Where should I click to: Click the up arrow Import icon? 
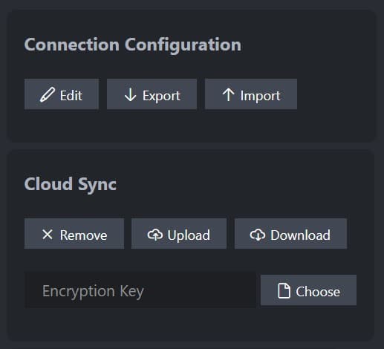pos(228,94)
